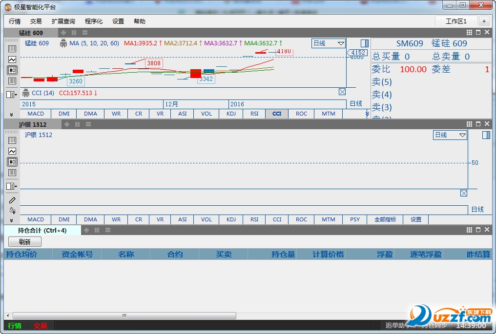This screenshot has width=496, height=334.
Task: Open the grid layout icon of the 锰硅 609 panel
Action: (470, 32)
